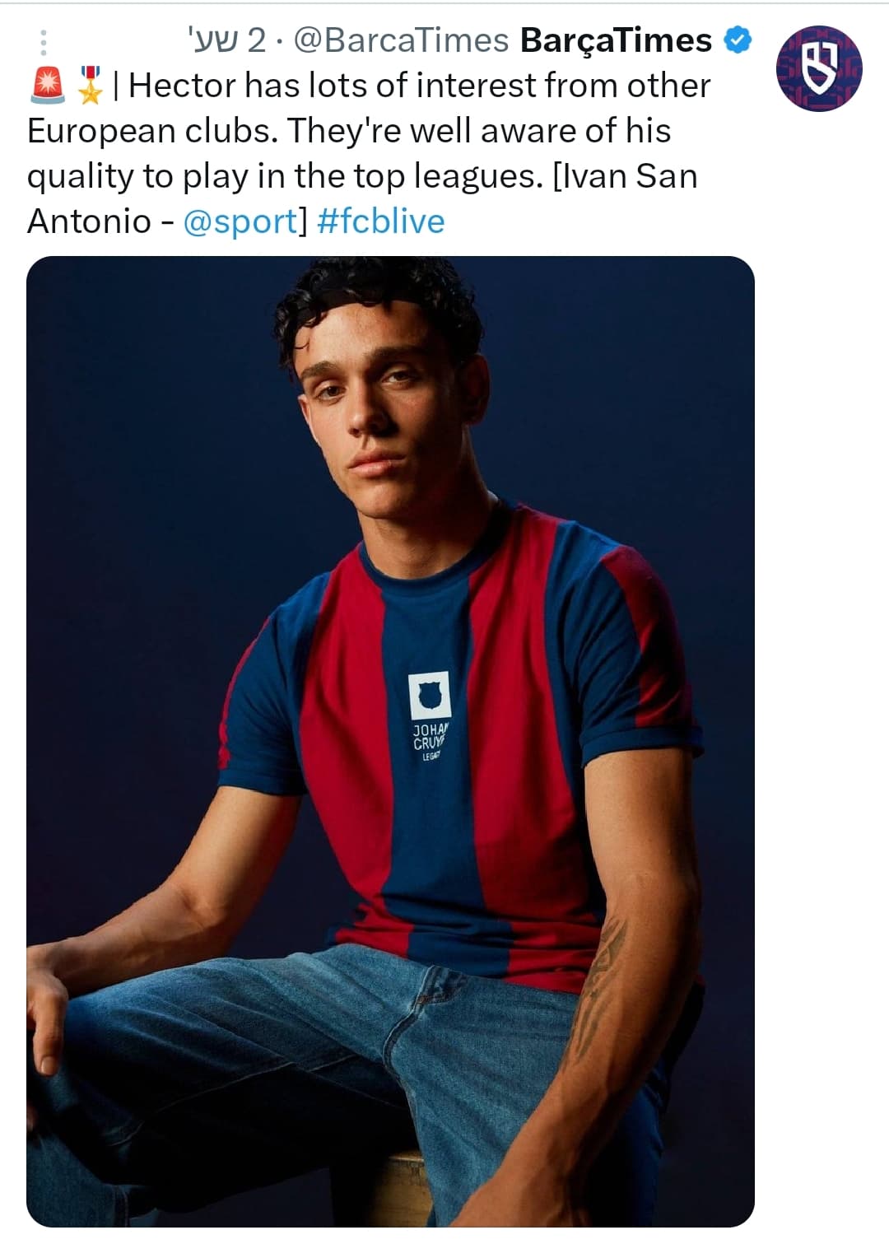
Task: Tap the player's face in the photo
Action: [x=380, y=402]
